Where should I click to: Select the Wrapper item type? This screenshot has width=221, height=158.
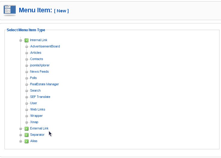[36, 116]
